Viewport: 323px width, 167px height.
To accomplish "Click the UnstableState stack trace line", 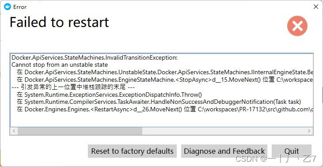I will point(165,72).
